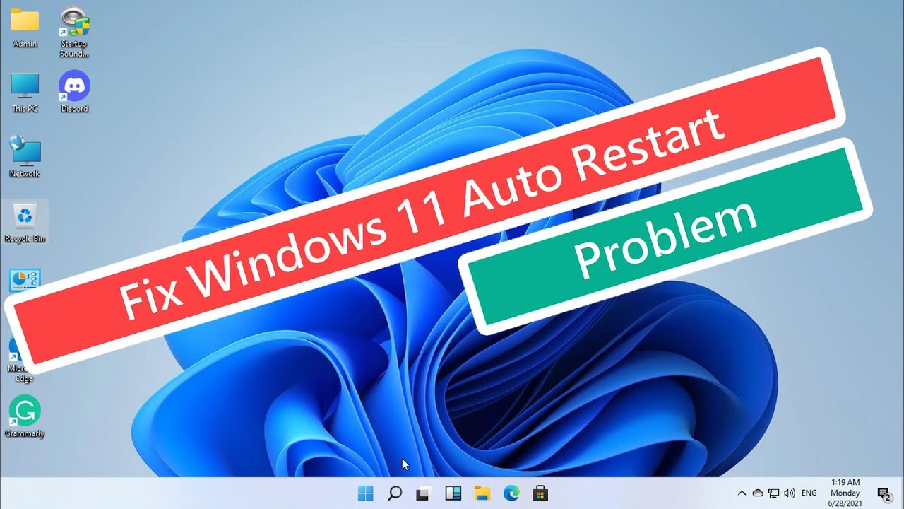The height and width of the screenshot is (509, 904).
Task: Open the volume control in the tray
Action: click(790, 493)
